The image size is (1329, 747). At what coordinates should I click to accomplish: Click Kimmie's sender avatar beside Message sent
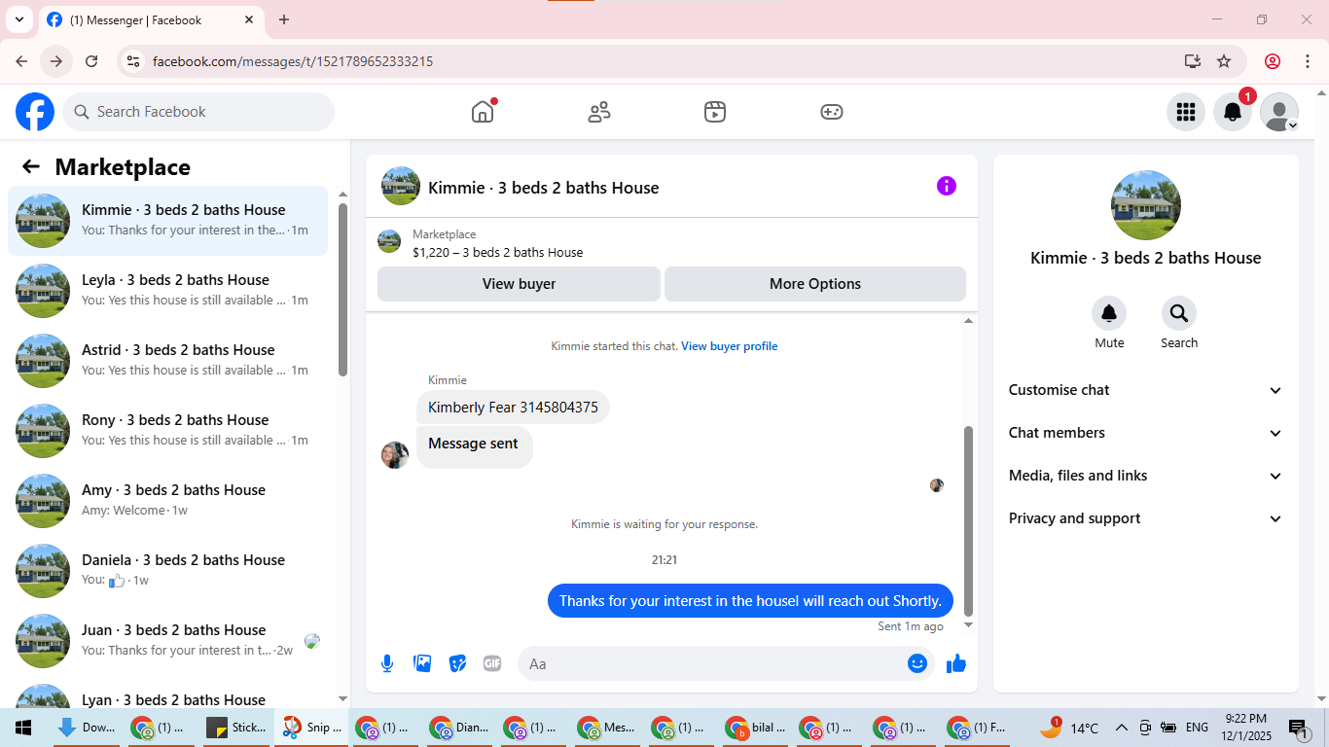click(395, 455)
